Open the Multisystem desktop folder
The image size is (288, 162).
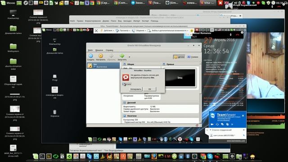[13, 48]
